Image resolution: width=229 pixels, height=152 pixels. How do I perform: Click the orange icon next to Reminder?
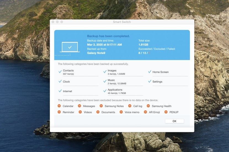click(x=59, y=112)
